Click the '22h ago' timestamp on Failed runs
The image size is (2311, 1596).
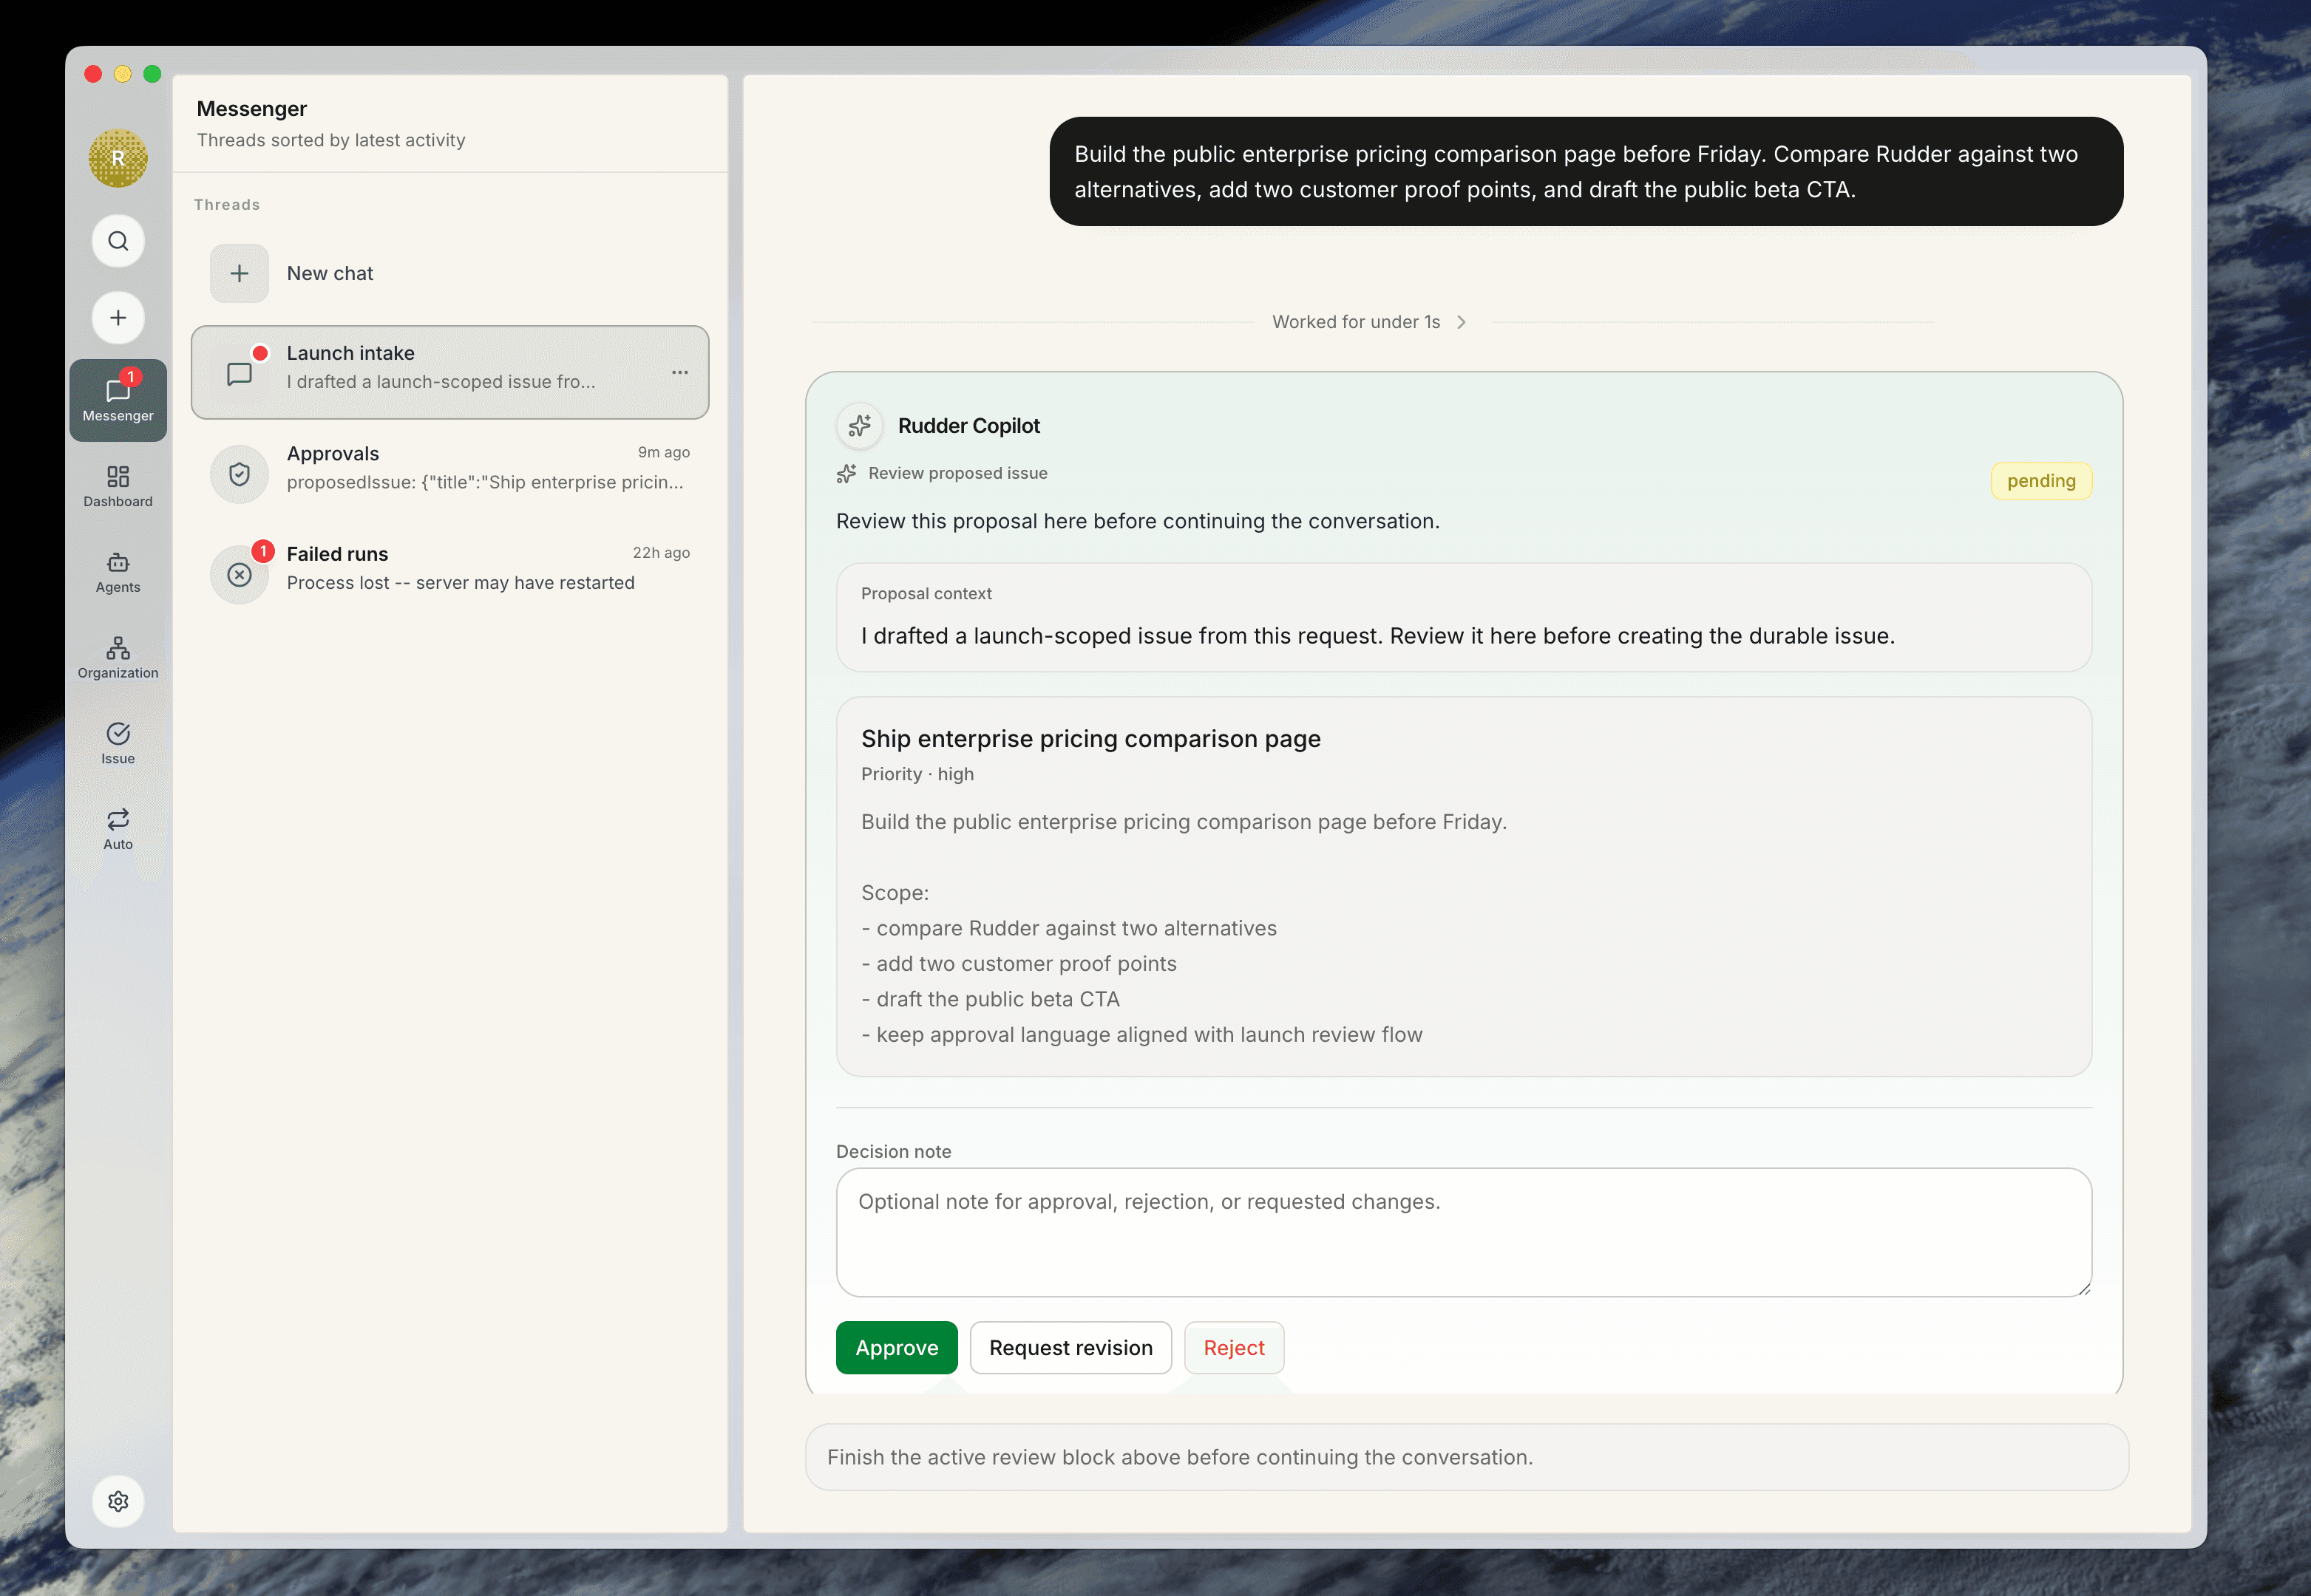[661, 553]
